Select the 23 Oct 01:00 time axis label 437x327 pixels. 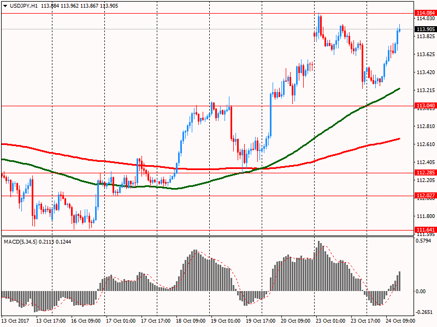pos(330,321)
